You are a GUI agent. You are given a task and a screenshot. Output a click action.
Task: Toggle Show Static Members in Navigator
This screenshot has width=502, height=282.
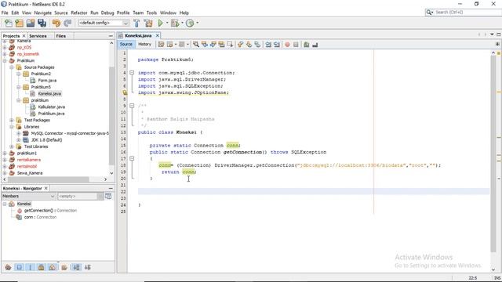click(31, 267)
